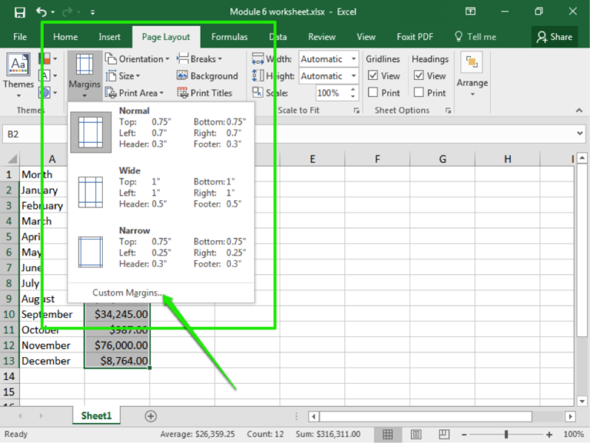Screen dimensions: 590x443
Task: Click the Print Titles icon
Action: (x=183, y=93)
